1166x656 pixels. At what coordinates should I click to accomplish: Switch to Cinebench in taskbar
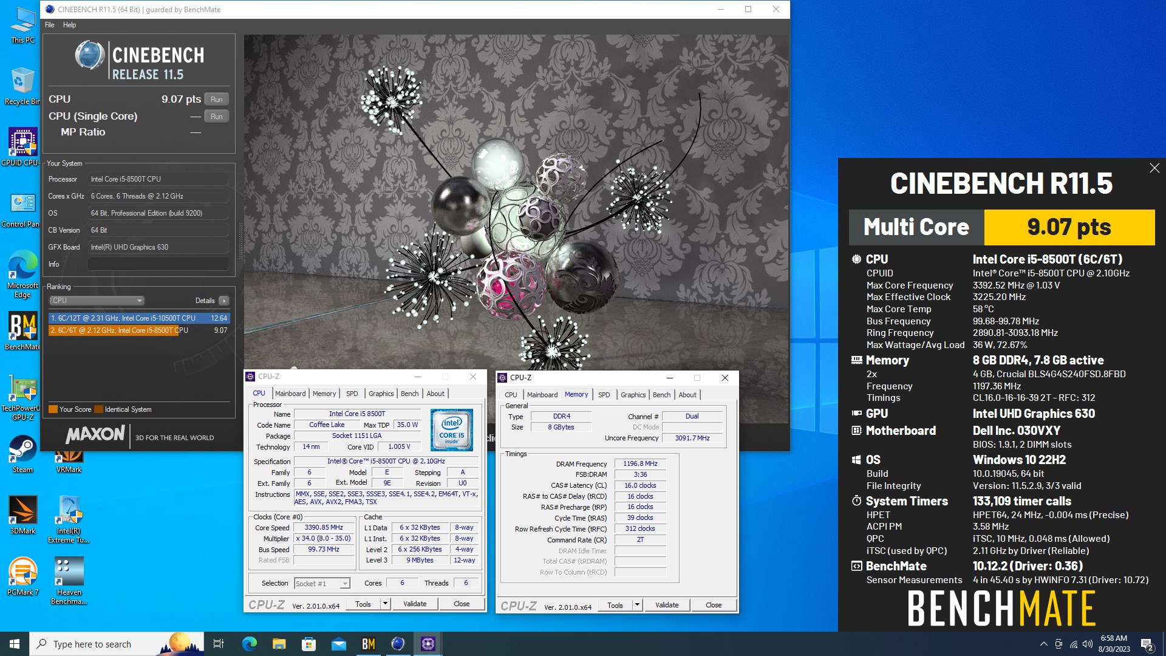[398, 644]
